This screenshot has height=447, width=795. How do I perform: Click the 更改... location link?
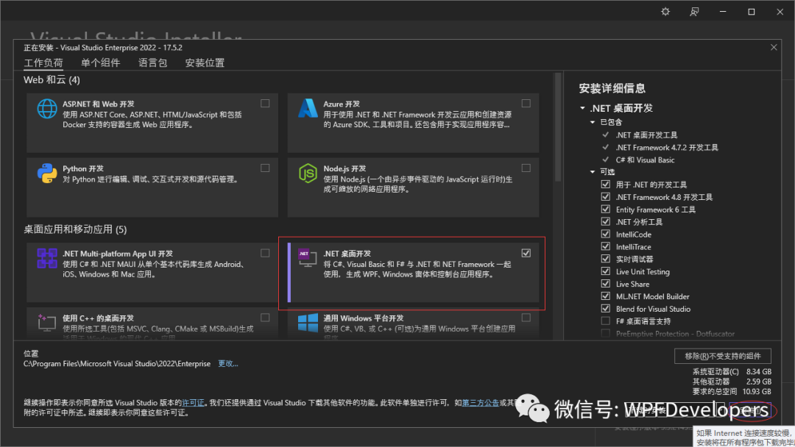[228, 363]
